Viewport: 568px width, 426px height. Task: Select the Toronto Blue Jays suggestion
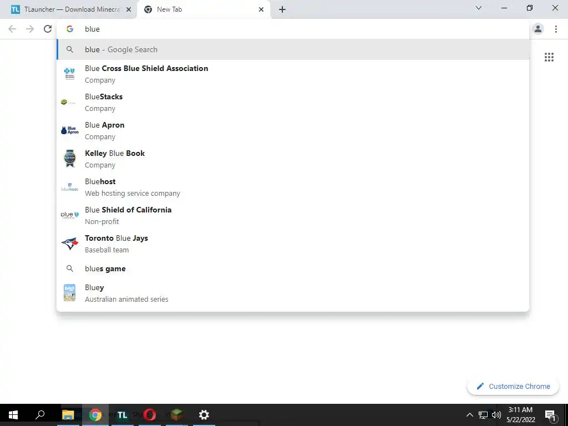tap(293, 244)
